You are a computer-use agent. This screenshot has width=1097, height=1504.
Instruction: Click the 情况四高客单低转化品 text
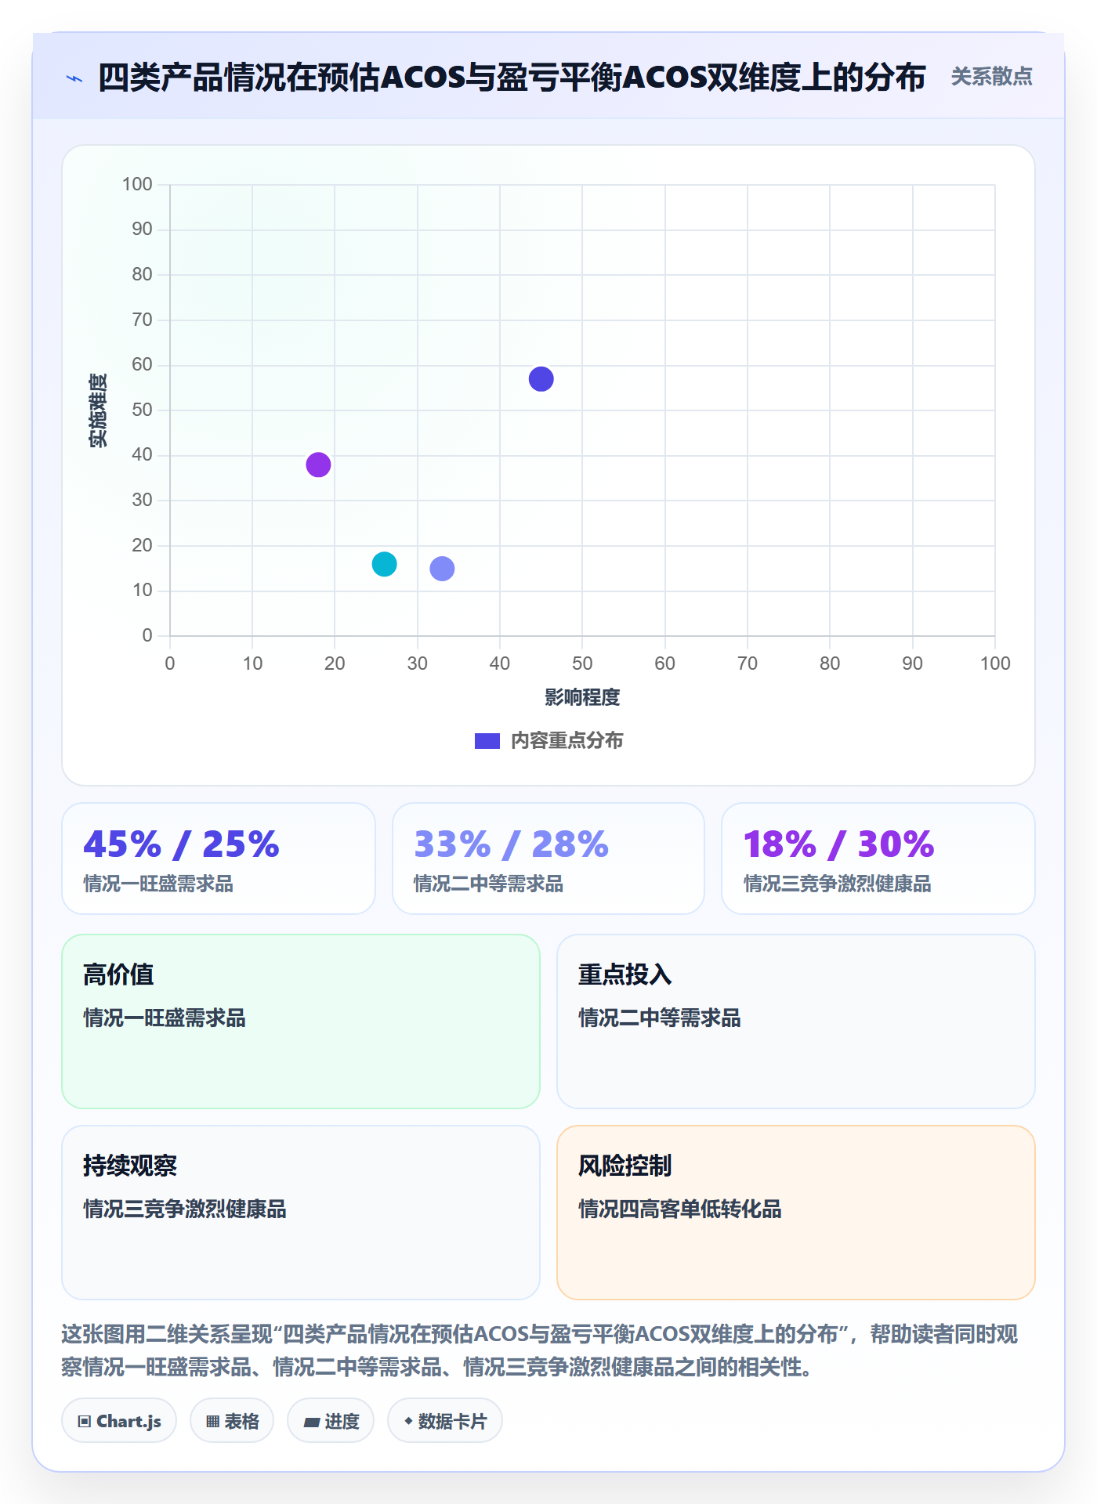pyautogui.click(x=680, y=1209)
